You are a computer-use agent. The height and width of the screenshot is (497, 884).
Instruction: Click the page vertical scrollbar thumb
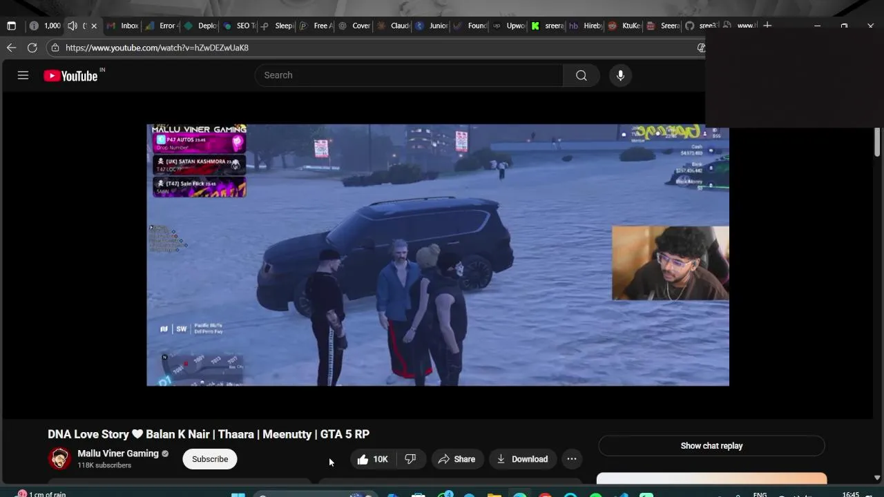[877, 143]
